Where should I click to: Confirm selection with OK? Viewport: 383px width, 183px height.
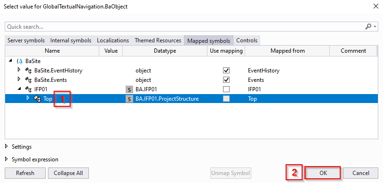[x=323, y=173]
